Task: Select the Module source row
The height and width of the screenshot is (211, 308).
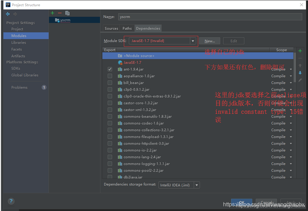Action: tap(198, 56)
